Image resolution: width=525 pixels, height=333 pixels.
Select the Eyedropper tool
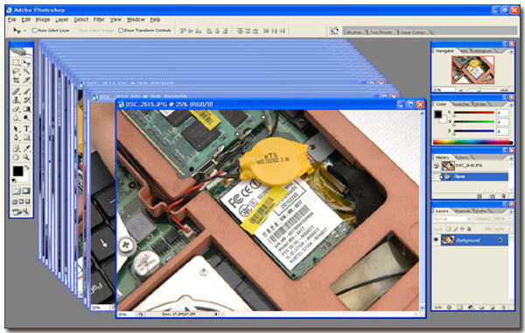pos(26,148)
